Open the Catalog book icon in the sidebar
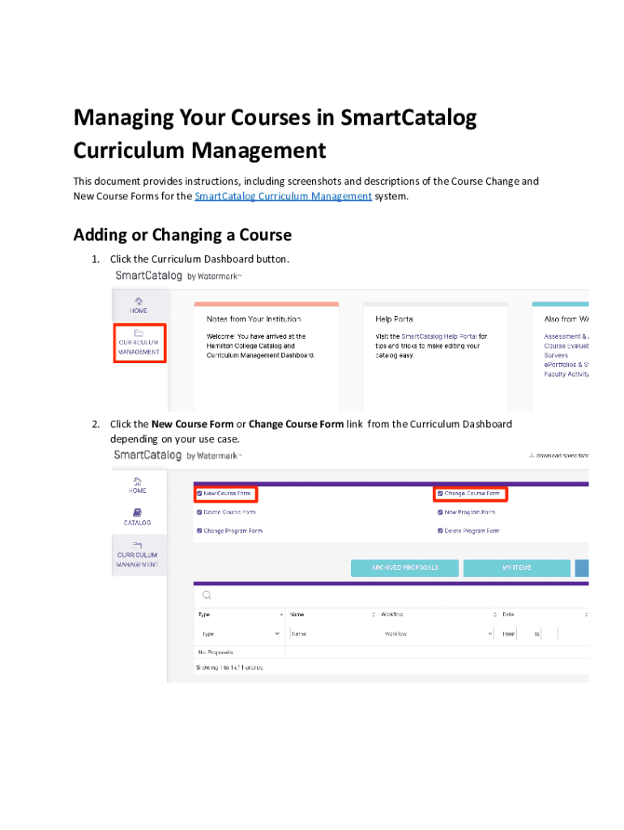624x830 pixels. [138, 512]
